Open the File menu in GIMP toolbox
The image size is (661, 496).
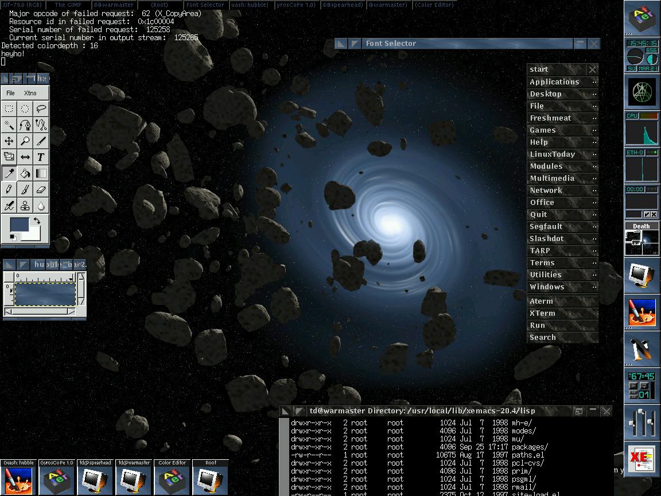tap(10, 93)
